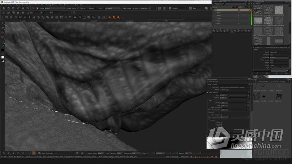The height and width of the screenshot is (164, 292).
Task: Click the Reset Image button
Action: [127, 8]
